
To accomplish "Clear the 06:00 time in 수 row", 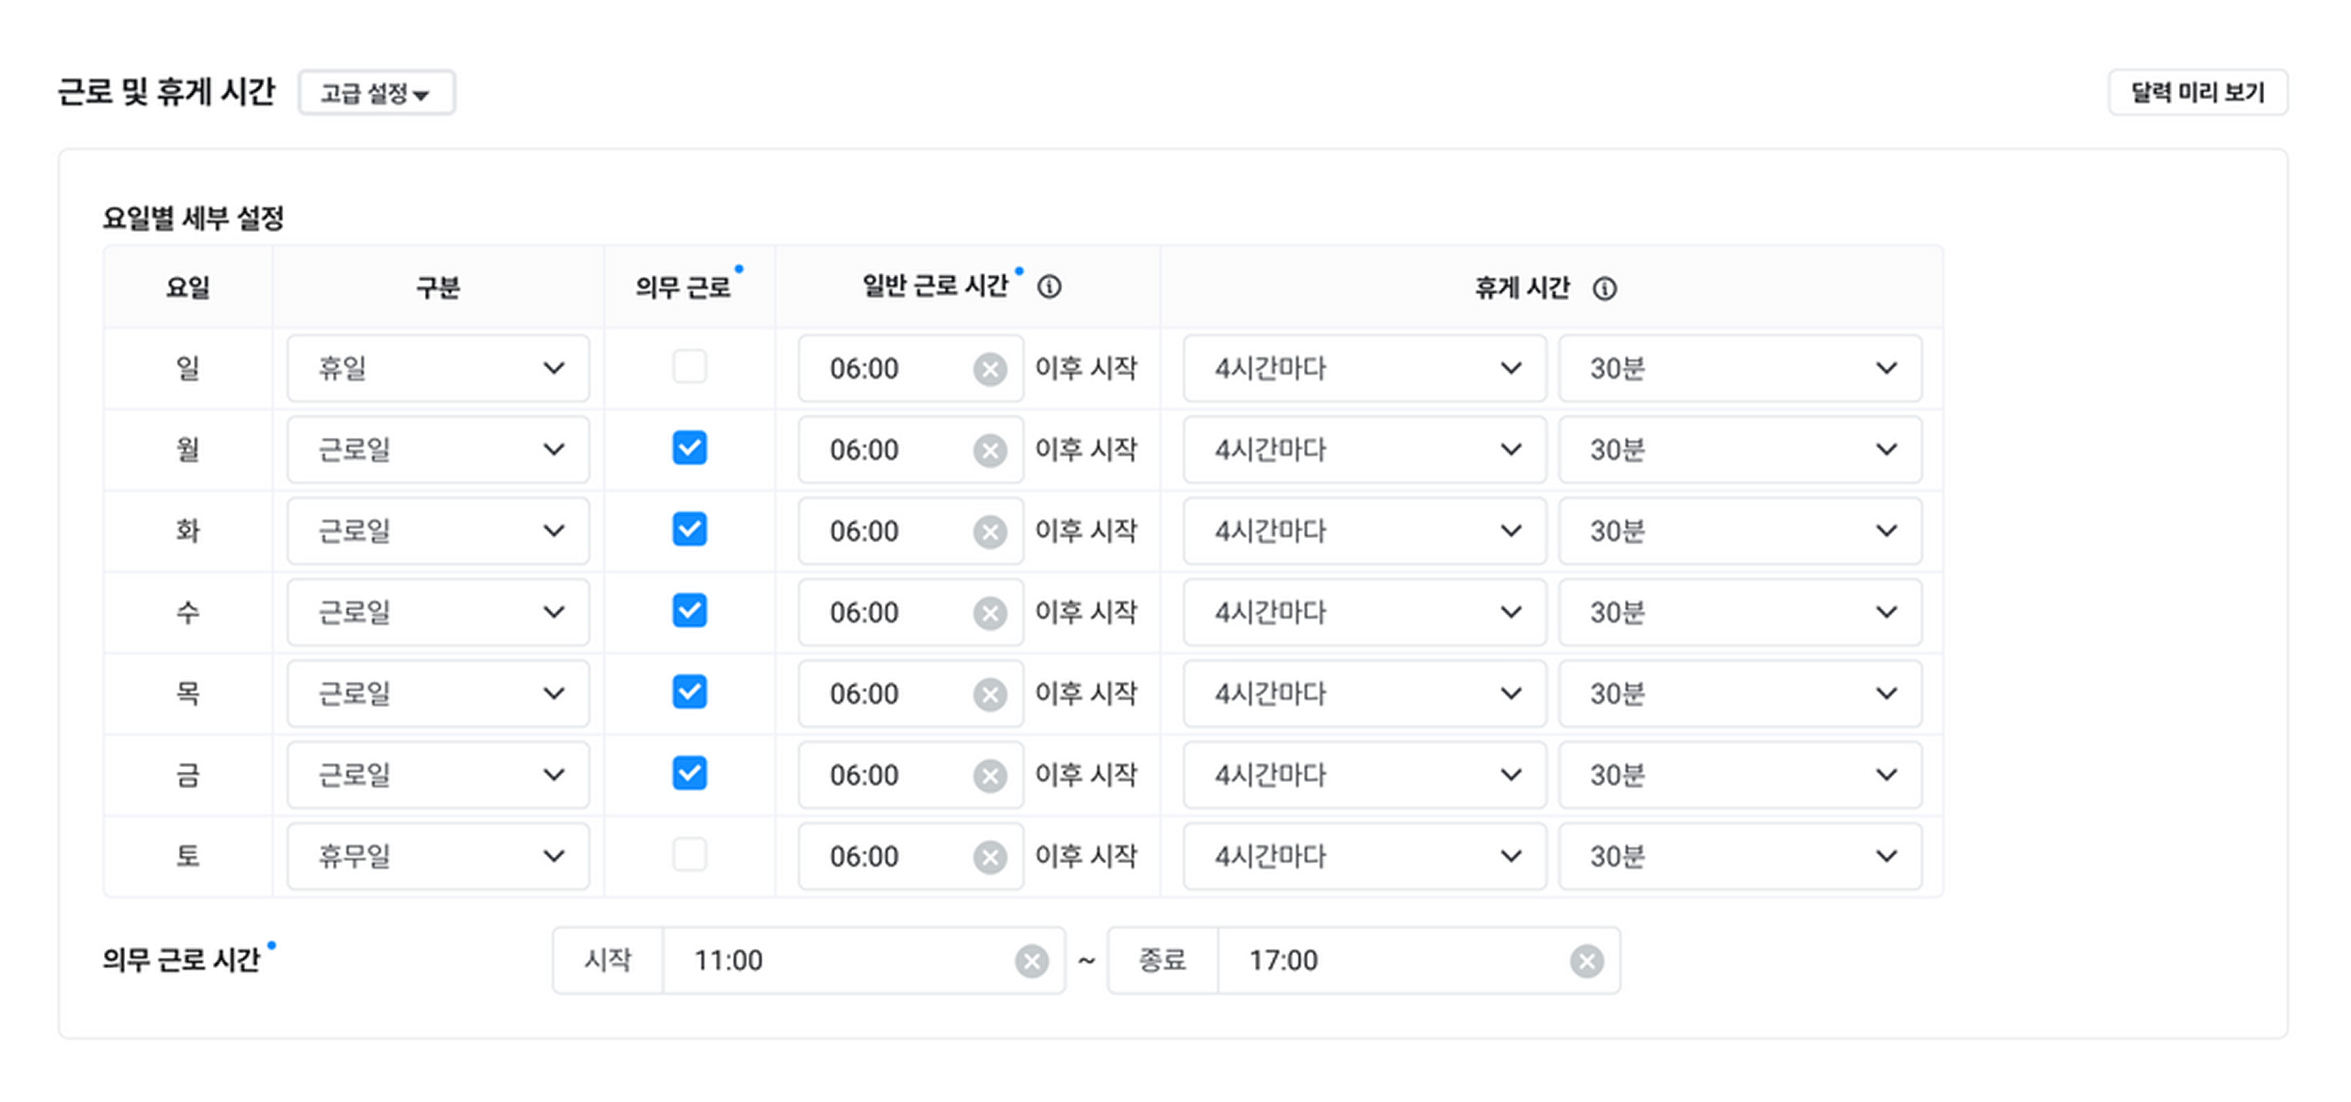I will 989,613.
